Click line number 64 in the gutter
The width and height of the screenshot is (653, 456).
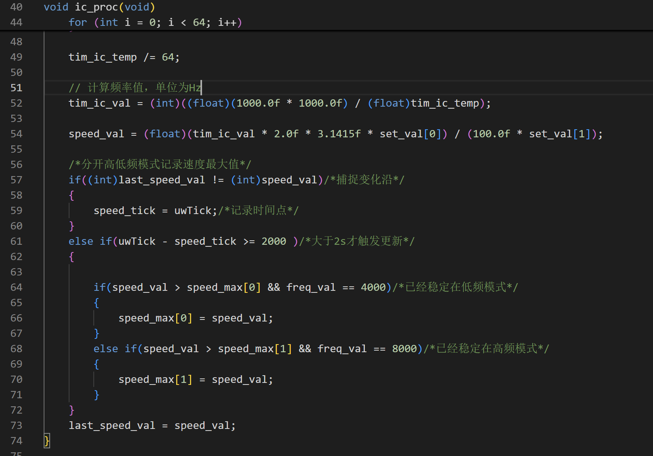[x=16, y=288]
